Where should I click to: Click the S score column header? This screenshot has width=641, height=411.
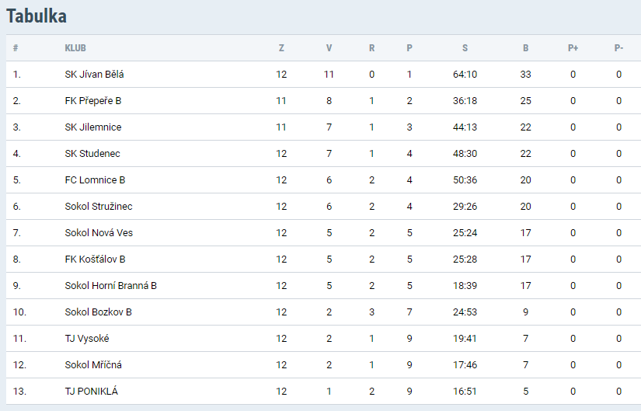[465, 48]
